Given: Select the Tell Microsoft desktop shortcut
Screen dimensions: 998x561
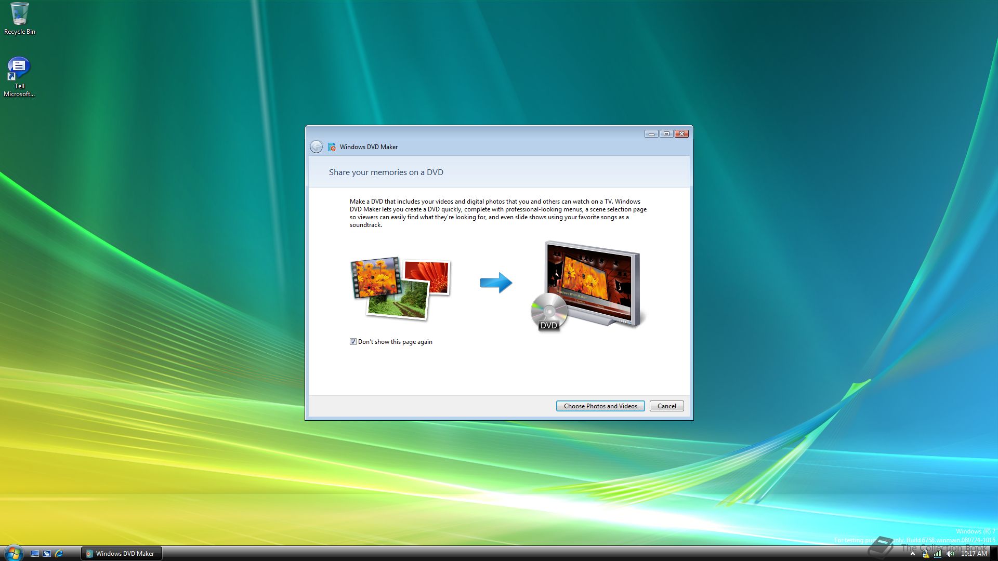Looking at the screenshot, I should pyautogui.click(x=19, y=77).
